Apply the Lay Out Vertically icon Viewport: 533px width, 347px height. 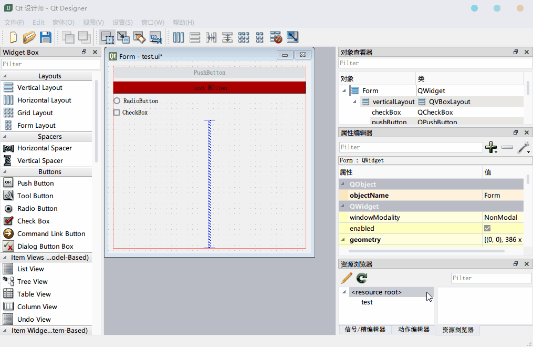(x=195, y=37)
